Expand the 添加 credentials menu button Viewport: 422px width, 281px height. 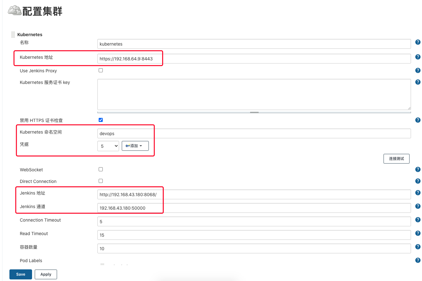pos(135,146)
